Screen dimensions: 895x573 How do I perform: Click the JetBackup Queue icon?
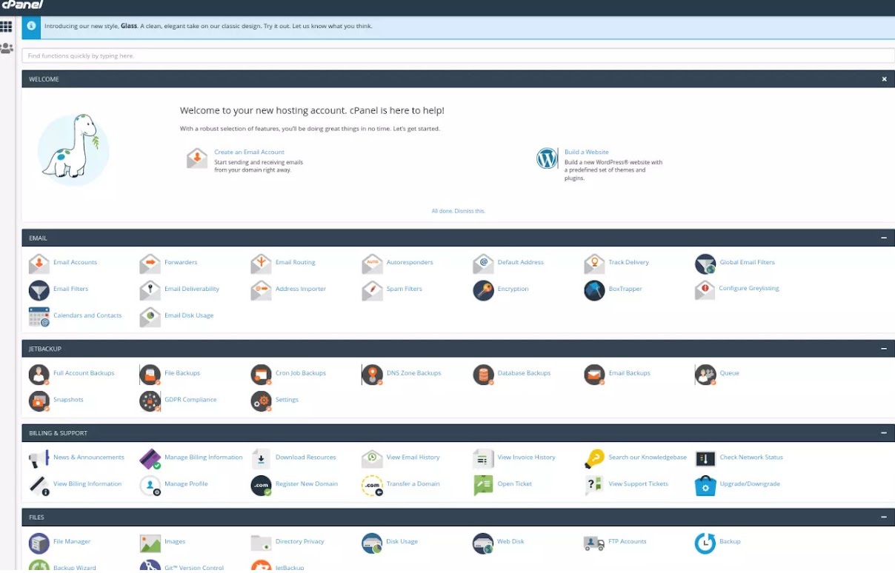(705, 375)
